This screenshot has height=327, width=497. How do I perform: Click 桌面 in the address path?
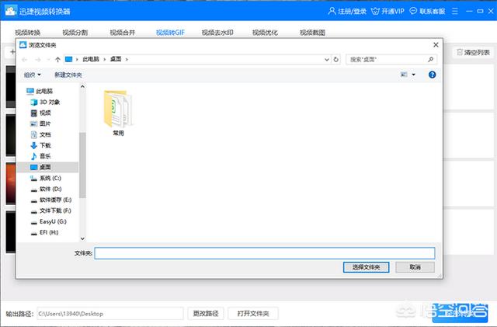coord(116,59)
